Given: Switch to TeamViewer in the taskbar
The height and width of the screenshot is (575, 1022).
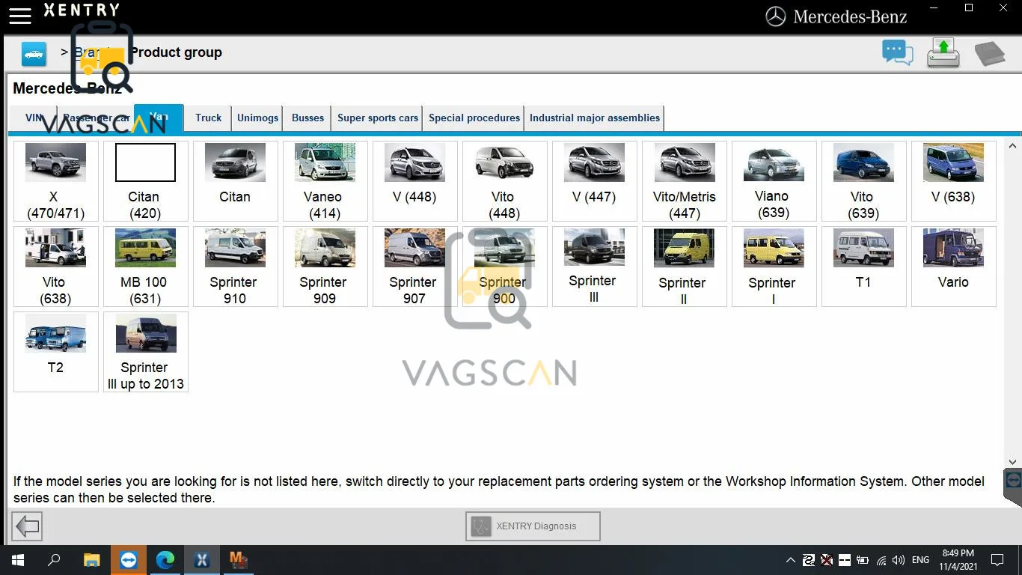Looking at the screenshot, I should 128,560.
